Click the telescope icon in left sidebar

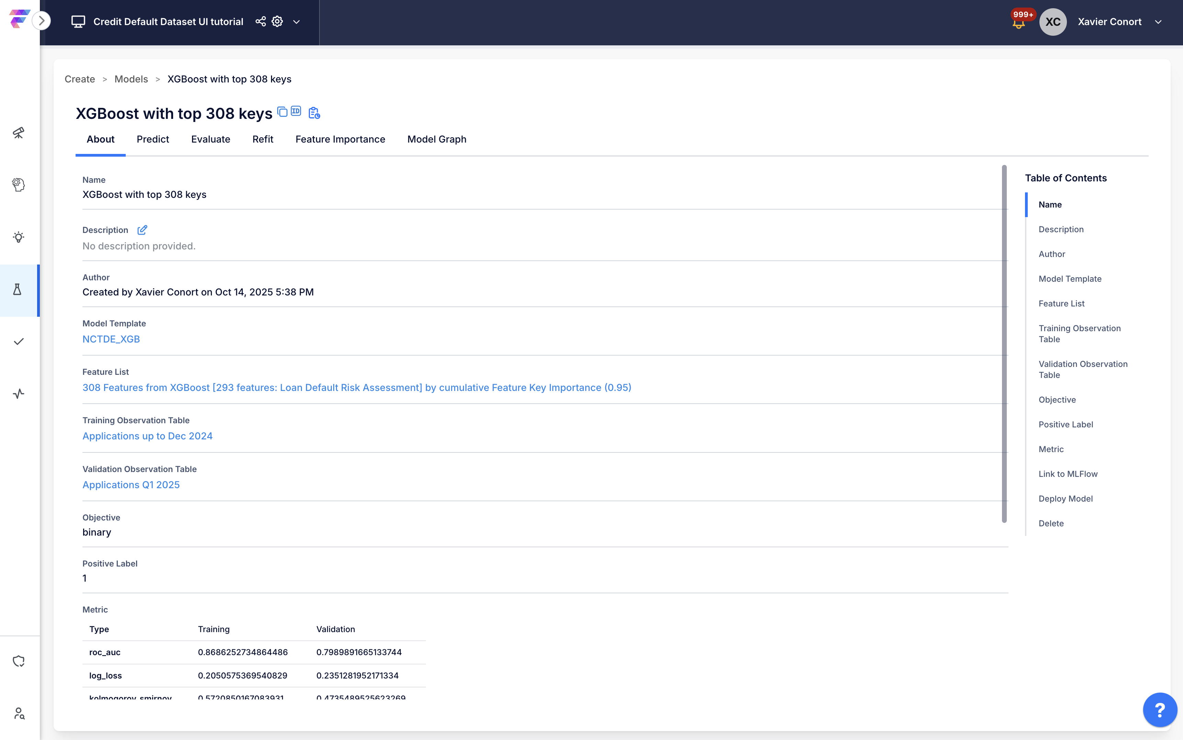pyautogui.click(x=19, y=133)
